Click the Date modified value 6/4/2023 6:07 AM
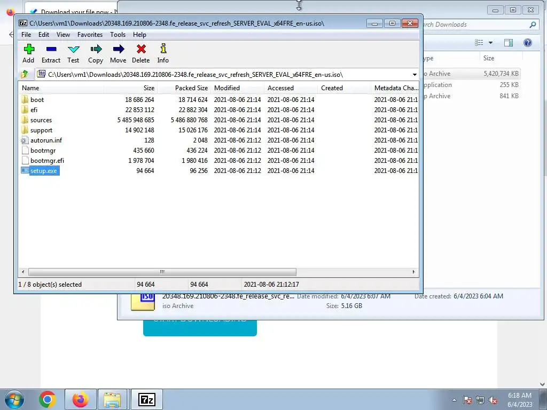Viewport: 547px width, 410px height. coord(365,296)
